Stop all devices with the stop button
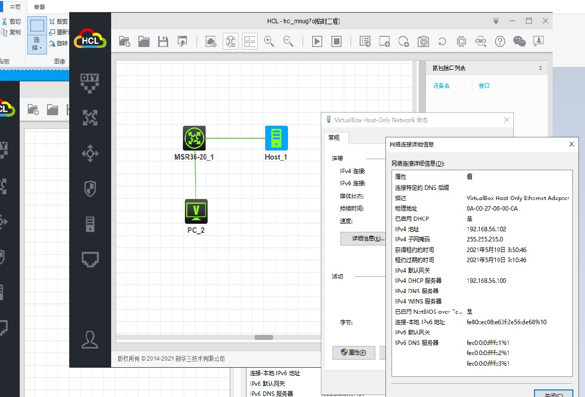This screenshot has width=585, height=397. (x=336, y=41)
